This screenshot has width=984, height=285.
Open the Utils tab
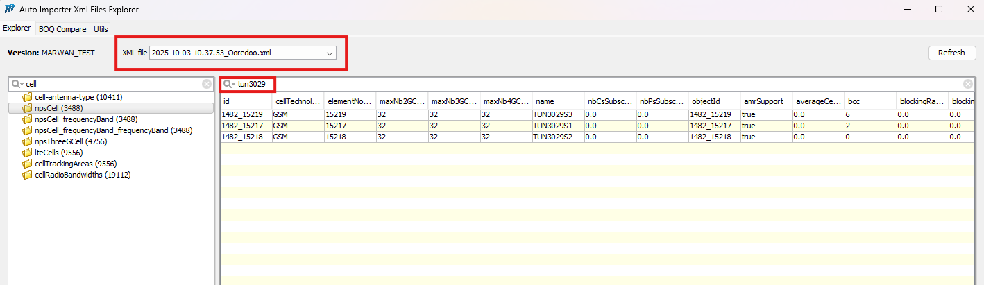[x=101, y=29]
